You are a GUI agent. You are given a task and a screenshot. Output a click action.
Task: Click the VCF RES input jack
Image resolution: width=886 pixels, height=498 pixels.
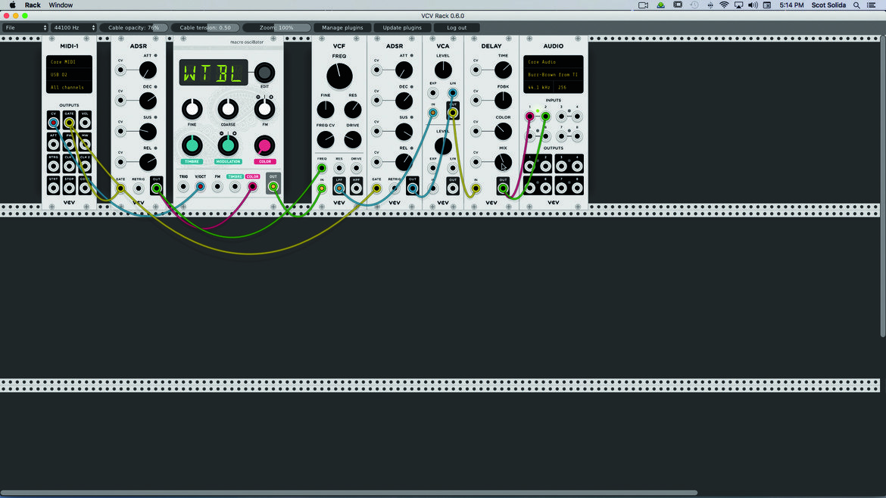tap(339, 168)
